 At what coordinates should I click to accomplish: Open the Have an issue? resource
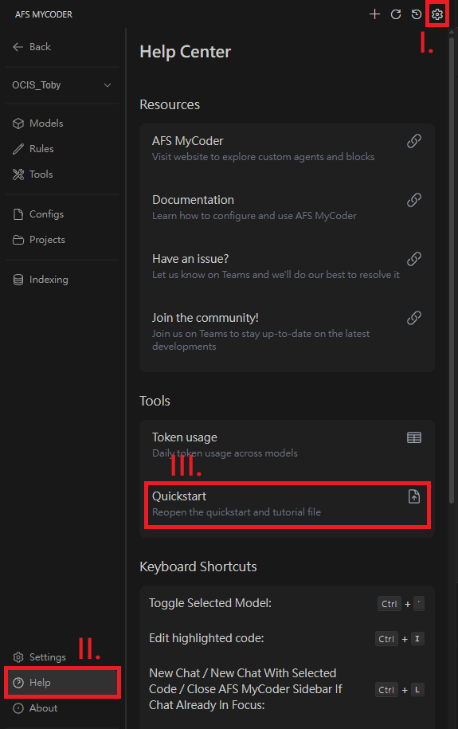287,266
